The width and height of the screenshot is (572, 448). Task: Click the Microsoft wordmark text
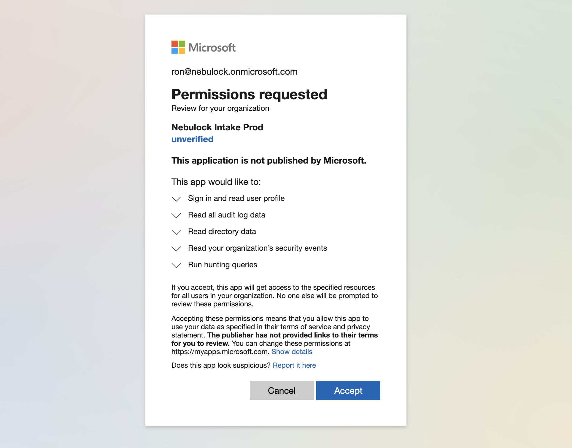[212, 47]
